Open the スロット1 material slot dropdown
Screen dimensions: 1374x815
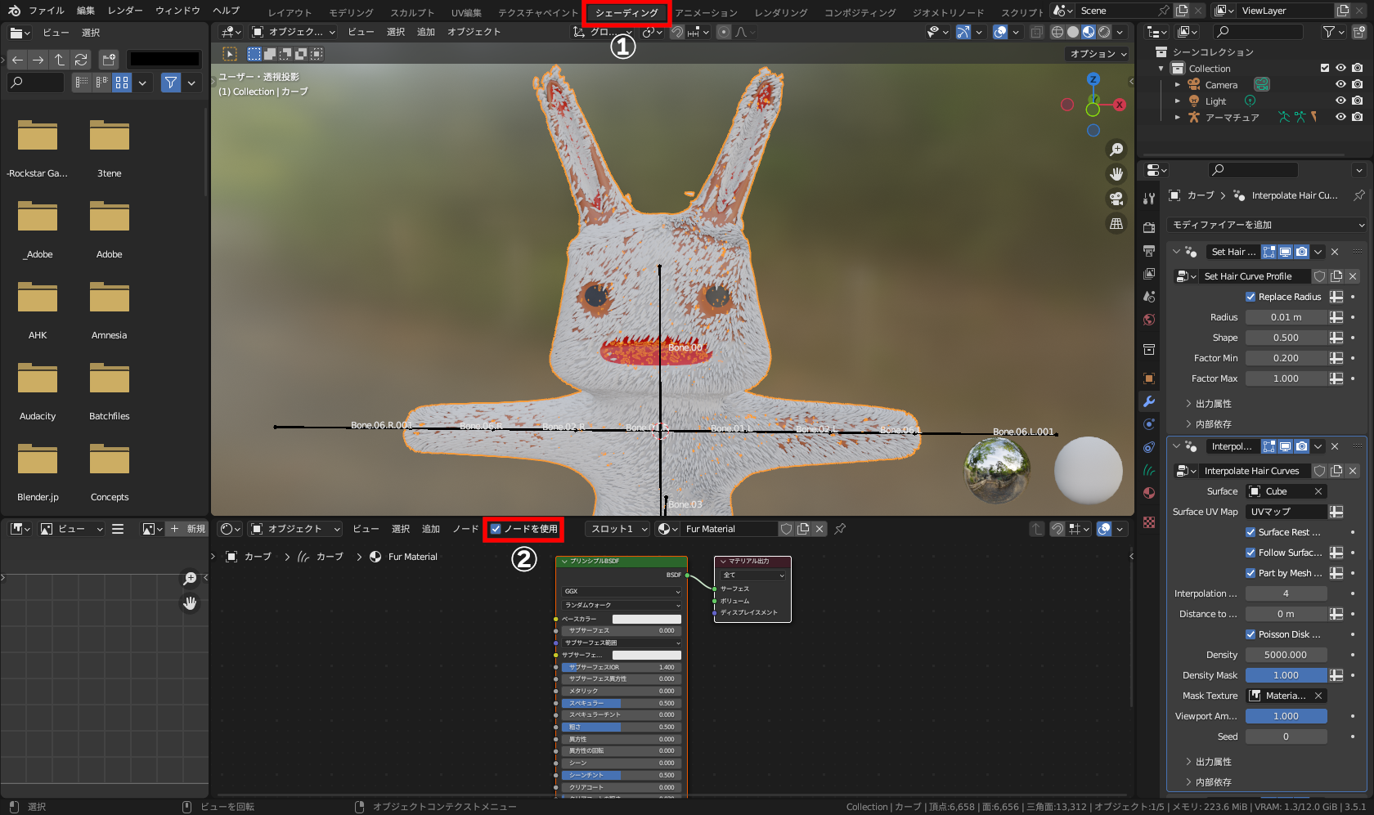(618, 529)
